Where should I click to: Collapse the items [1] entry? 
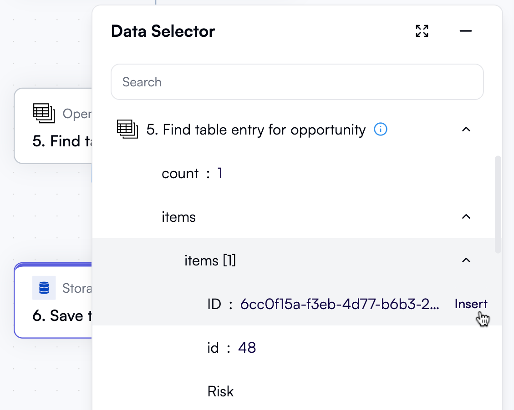(x=466, y=260)
